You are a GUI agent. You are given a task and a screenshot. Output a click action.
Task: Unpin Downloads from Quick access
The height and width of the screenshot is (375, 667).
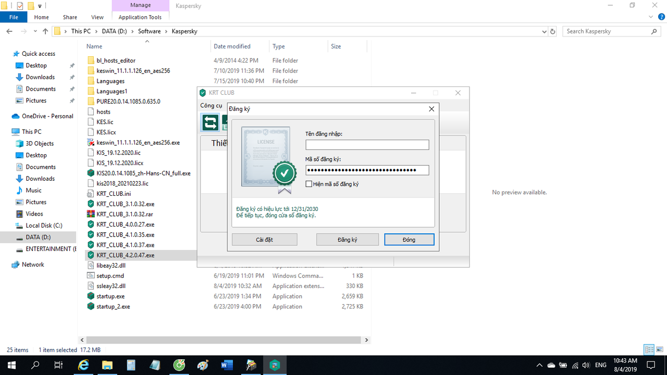pyautogui.click(x=72, y=77)
